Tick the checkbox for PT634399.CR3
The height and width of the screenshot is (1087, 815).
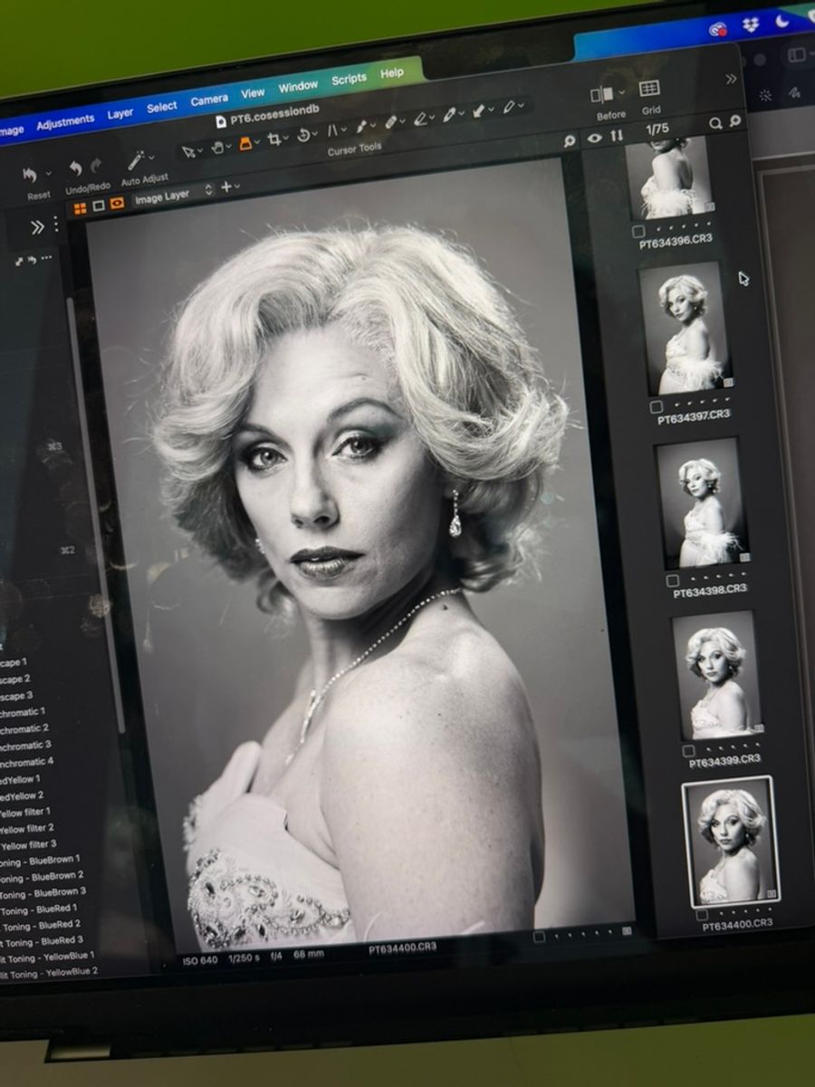[x=688, y=751]
